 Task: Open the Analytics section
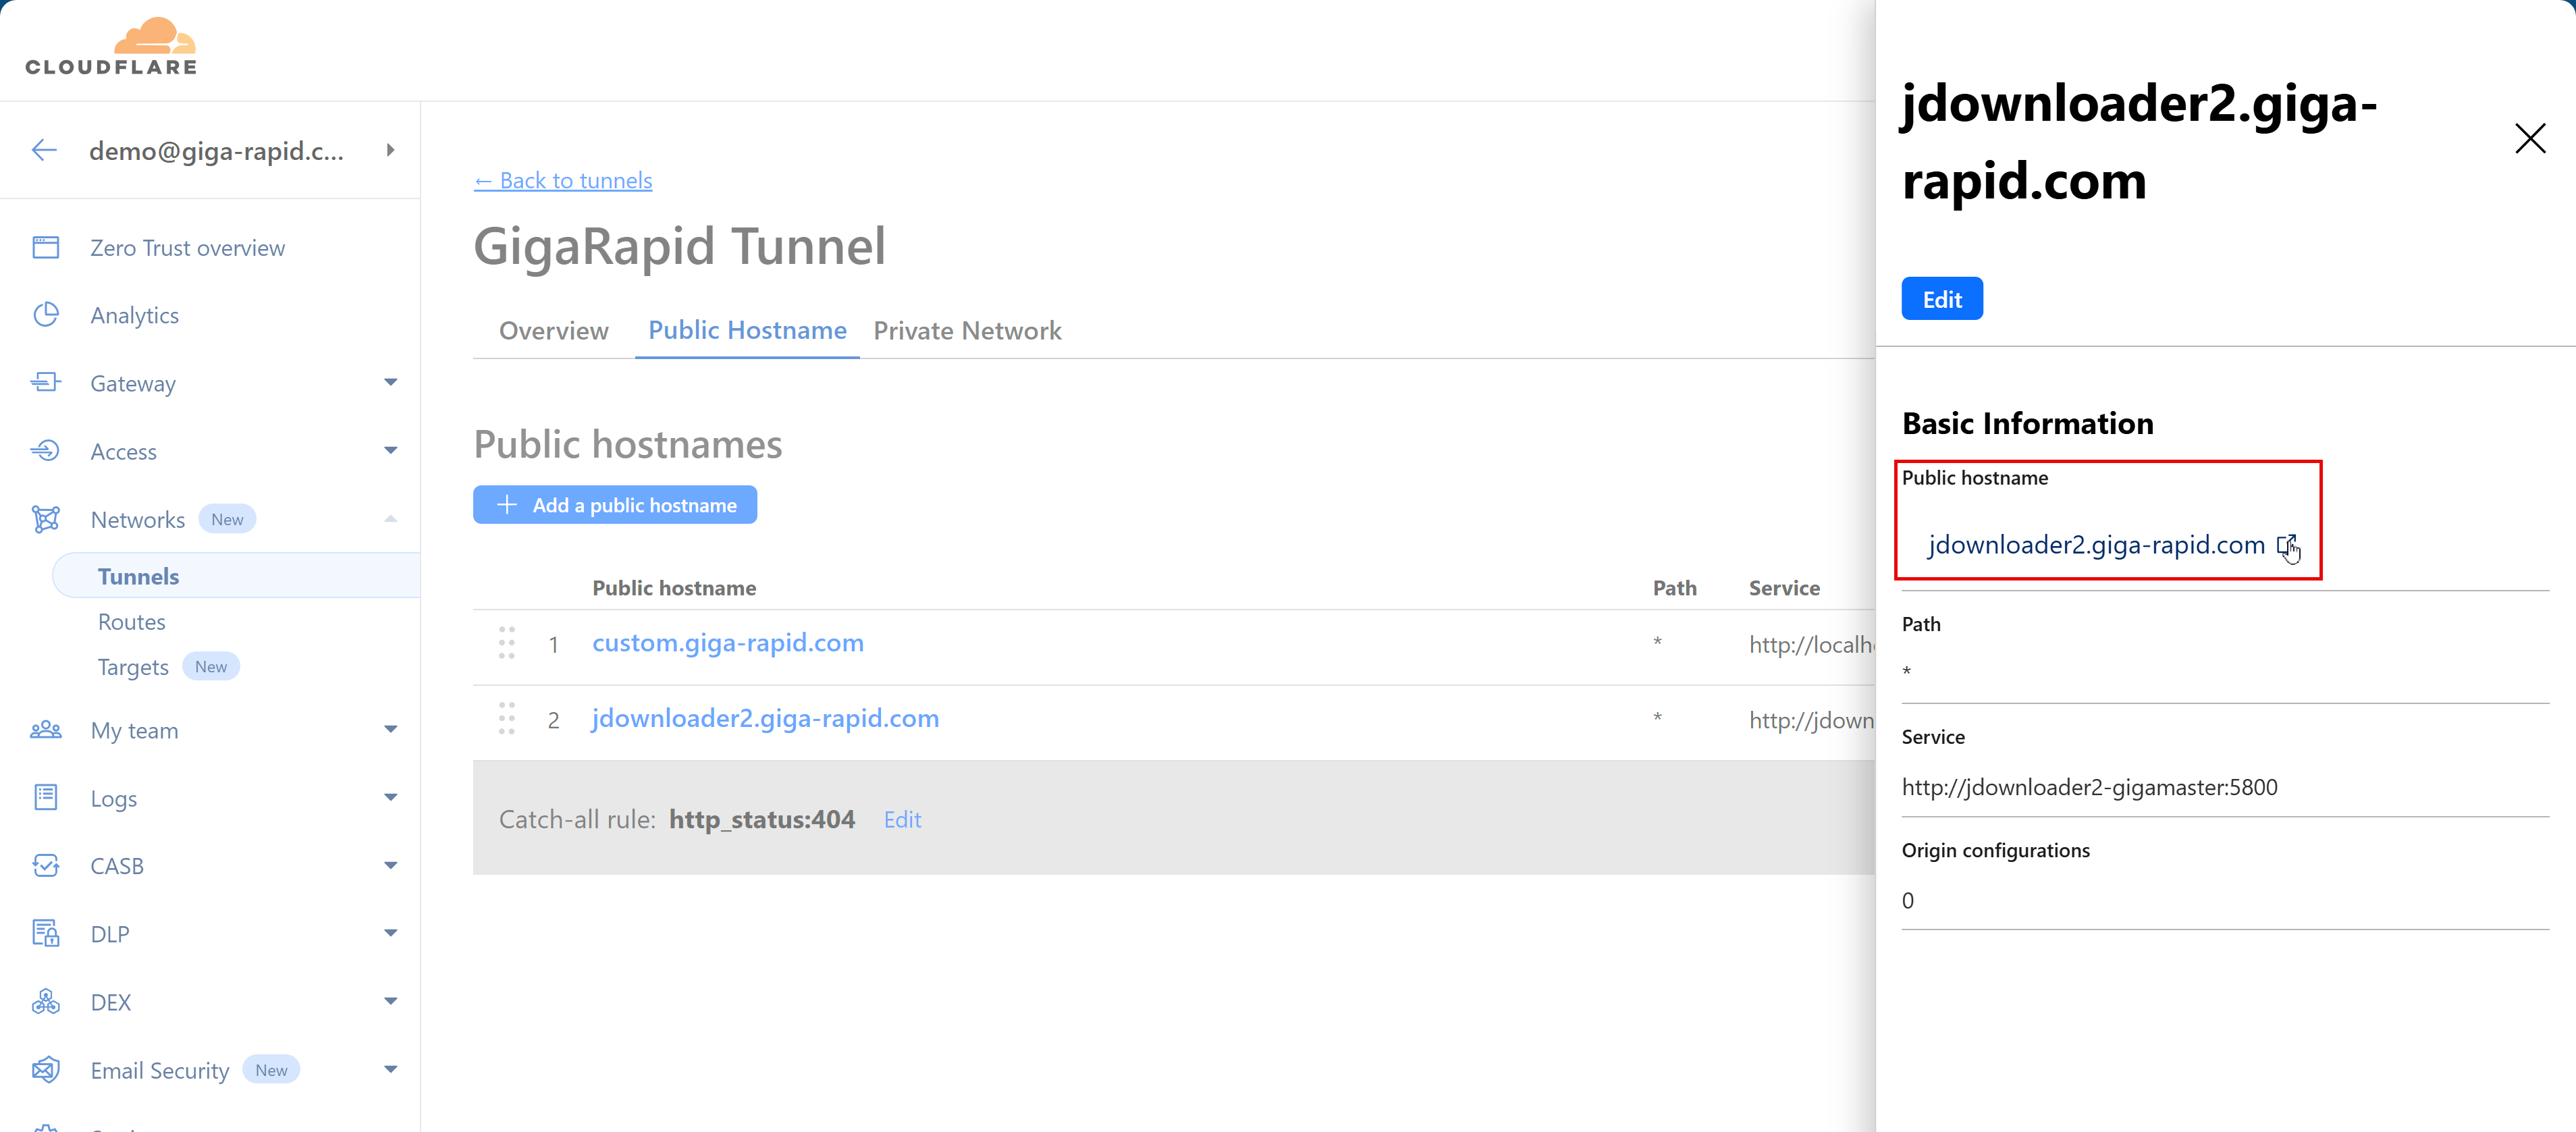pyautogui.click(x=134, y=315)
